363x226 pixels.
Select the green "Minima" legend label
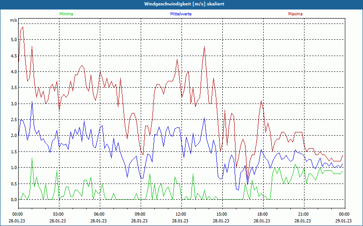tap(66, 14)
